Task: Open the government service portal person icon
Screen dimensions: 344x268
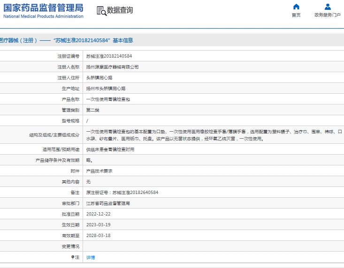Action: pyautogui.click(x=328, y=7)
